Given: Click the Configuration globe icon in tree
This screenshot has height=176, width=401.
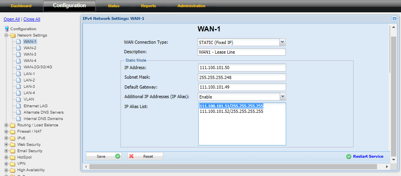Looking at the screenshot, I should pyautogui.click(x=7, y=29).
